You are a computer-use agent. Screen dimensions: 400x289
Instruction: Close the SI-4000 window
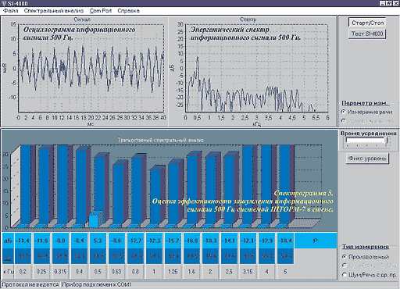click(395, 3)
